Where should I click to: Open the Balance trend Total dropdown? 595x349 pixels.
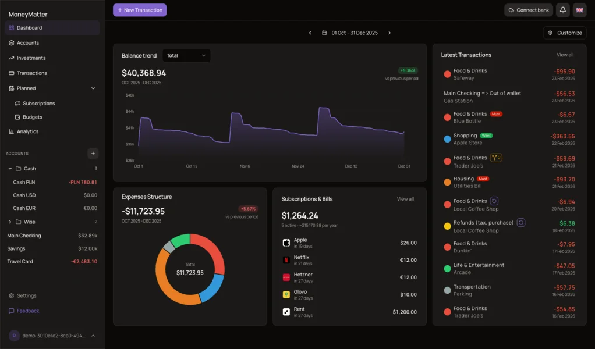[x=186, y=55]
